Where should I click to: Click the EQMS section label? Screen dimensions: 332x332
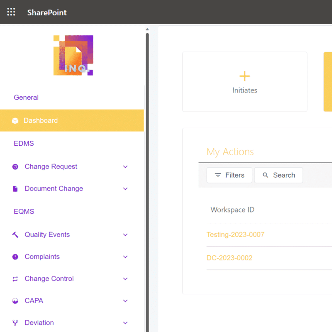(x=24, y=211)
